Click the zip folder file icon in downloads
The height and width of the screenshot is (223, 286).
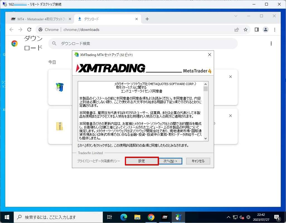(x=59, y=126)
